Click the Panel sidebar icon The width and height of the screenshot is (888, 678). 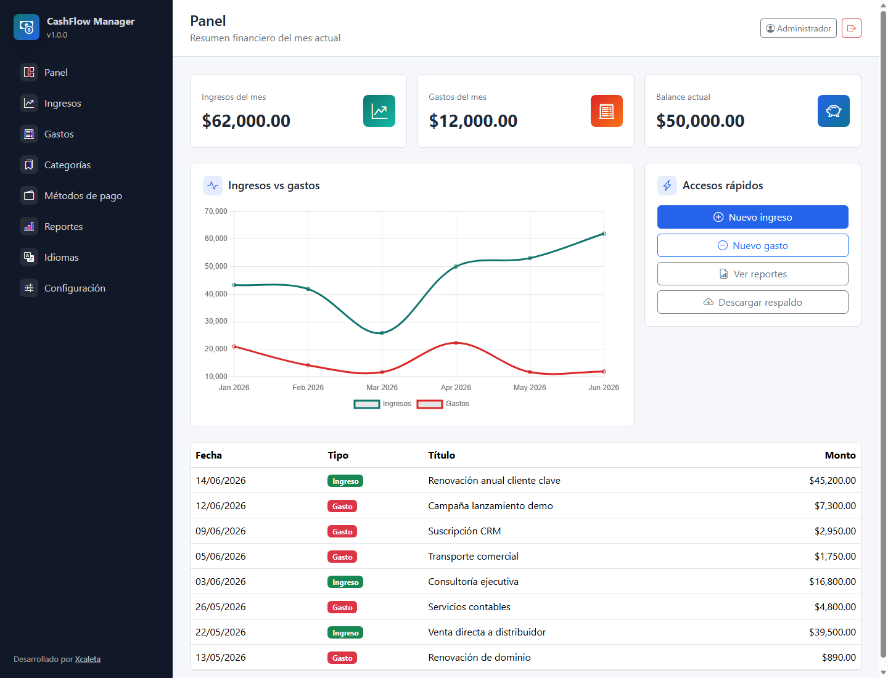pyautogui.click(x=29, y=72)
